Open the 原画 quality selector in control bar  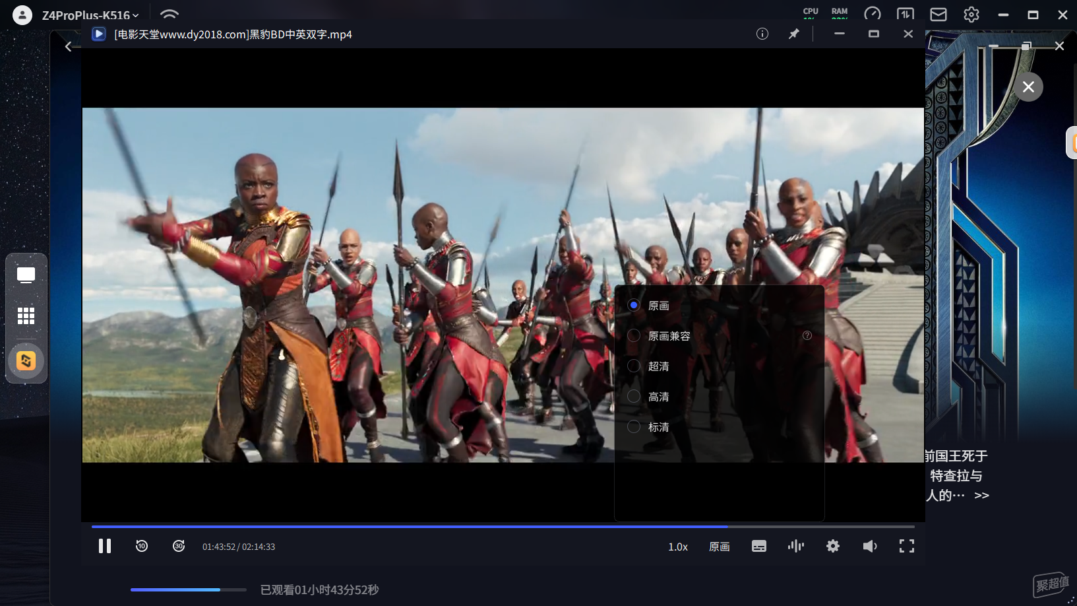click(x=719, y=547)
